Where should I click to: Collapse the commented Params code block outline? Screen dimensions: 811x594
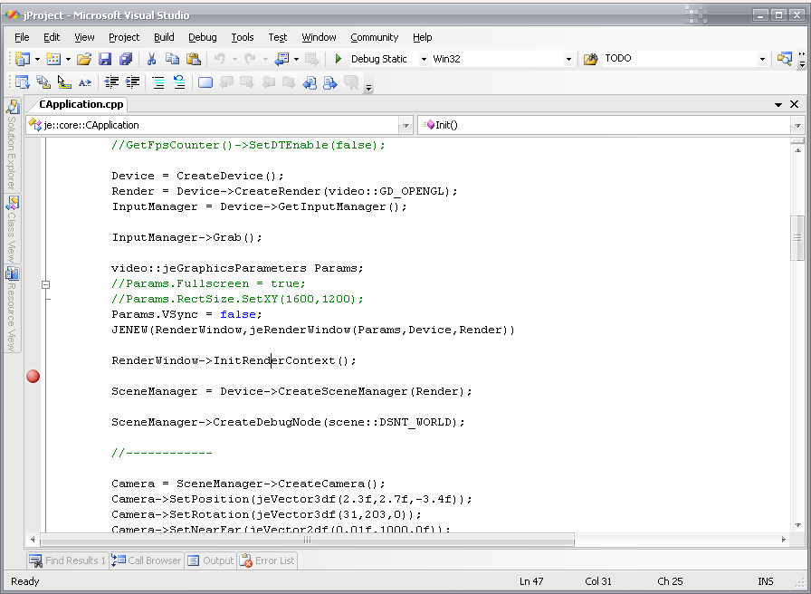[45, 284]
